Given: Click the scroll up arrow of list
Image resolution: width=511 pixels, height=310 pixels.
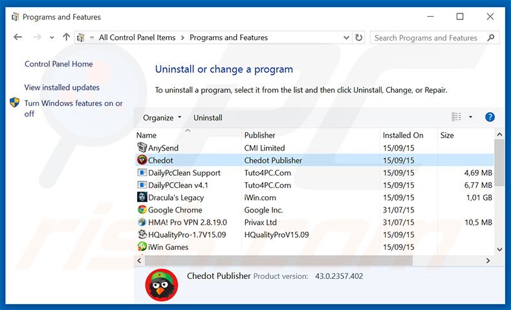Looking at the screenshot, I should 499,134.
